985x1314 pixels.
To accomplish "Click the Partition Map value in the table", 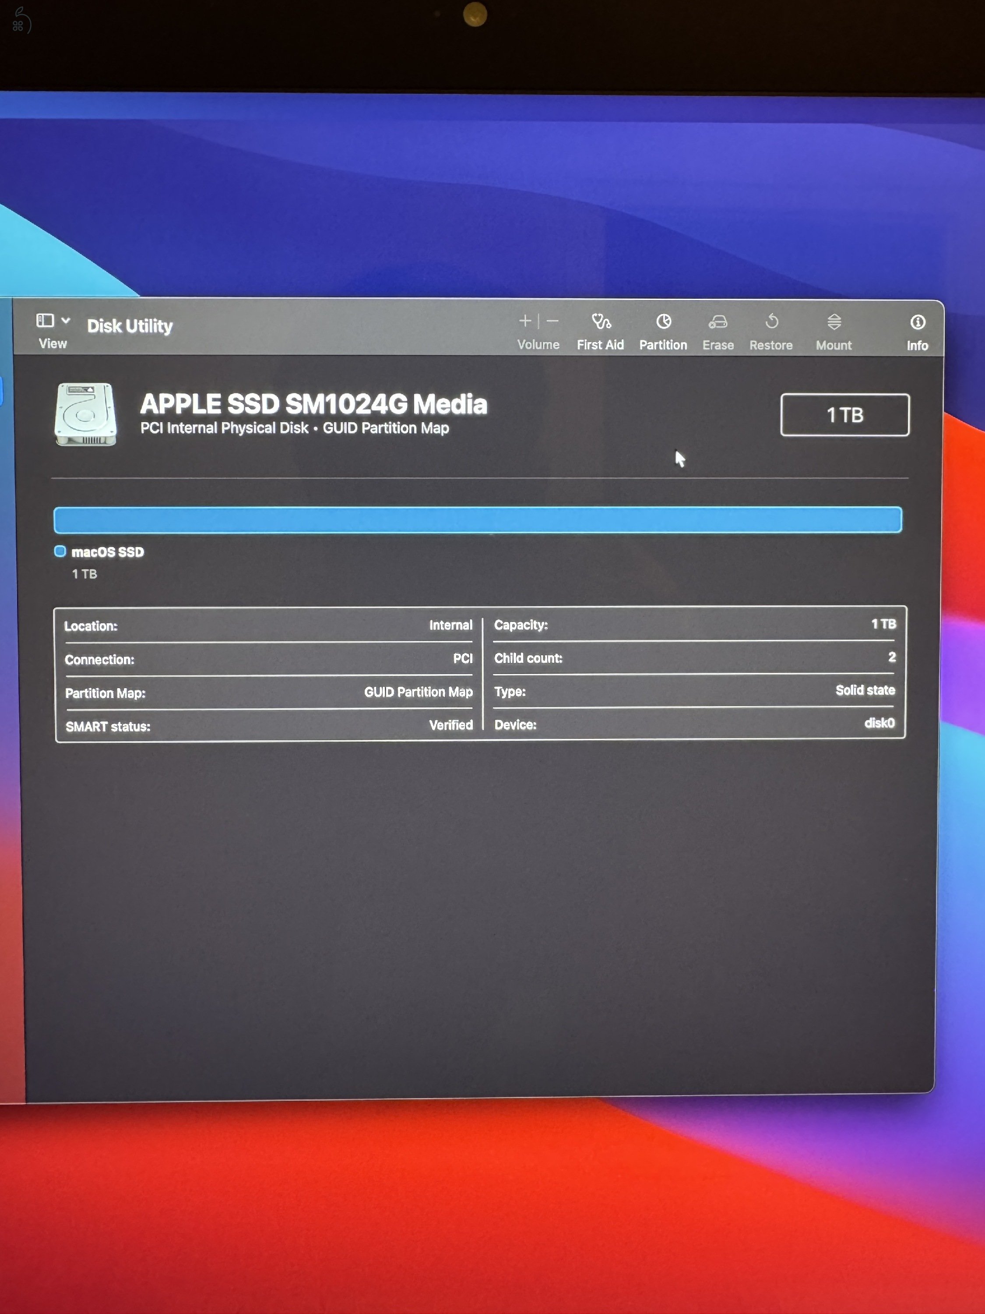I will [419, 692].
